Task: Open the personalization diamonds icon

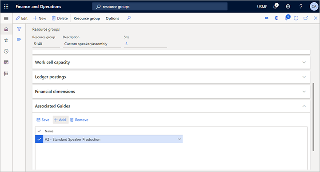Action: [x=267, y=18]
